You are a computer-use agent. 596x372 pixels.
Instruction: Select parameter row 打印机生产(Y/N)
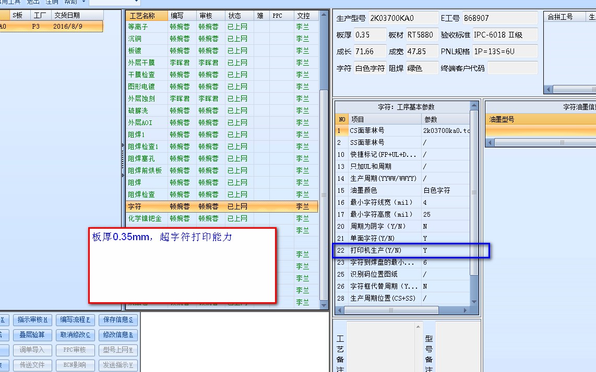403,251
